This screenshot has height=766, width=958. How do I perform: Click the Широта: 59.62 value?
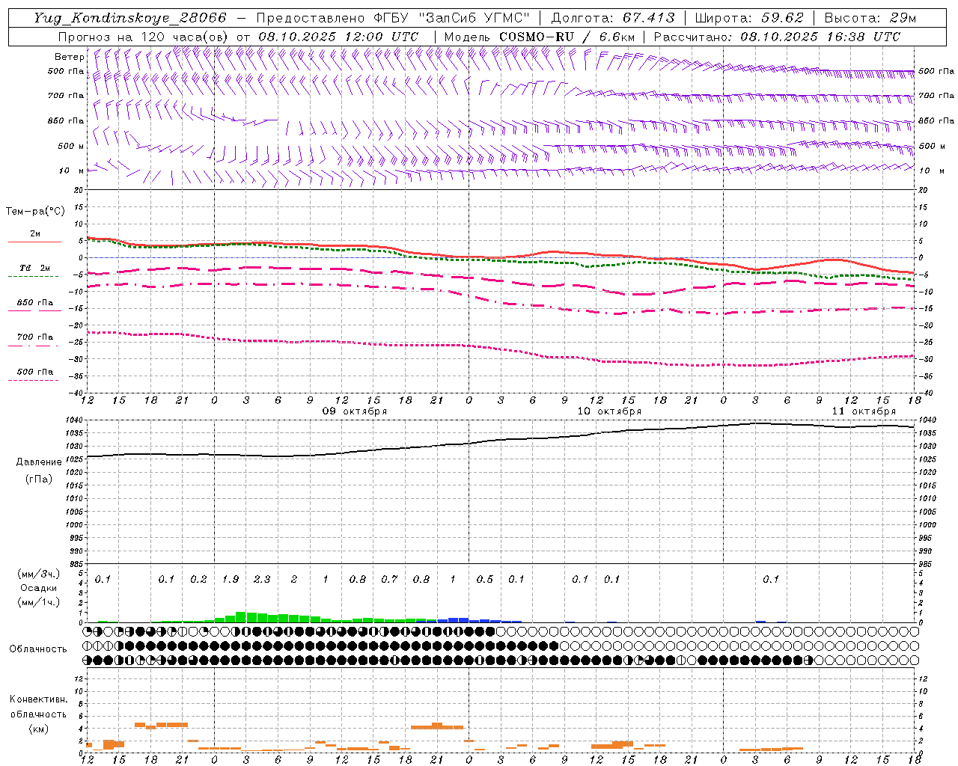[x=749, y=18]
